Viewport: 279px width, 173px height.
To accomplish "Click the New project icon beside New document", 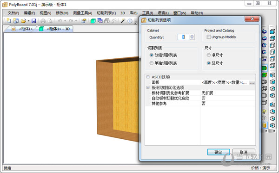I will pos(16,21).
